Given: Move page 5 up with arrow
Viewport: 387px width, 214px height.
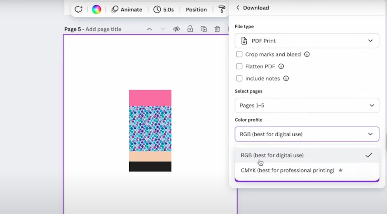Looking at the screenshot, I should pyautogui.click(x=149, y=29).
